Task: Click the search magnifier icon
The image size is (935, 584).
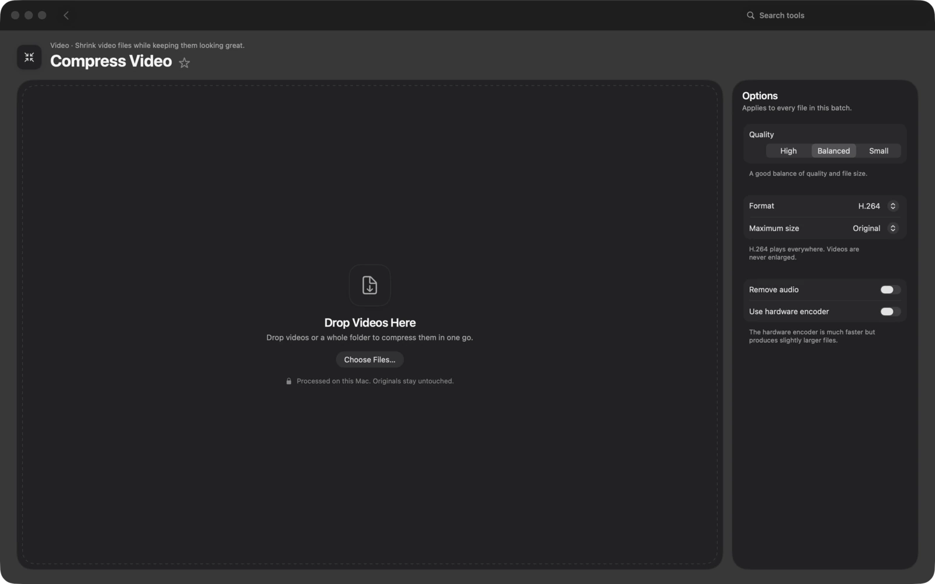Action: pos(750,15)
